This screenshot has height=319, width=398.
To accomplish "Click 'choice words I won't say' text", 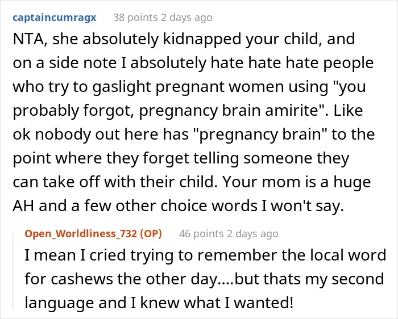I will pos(252,205).
